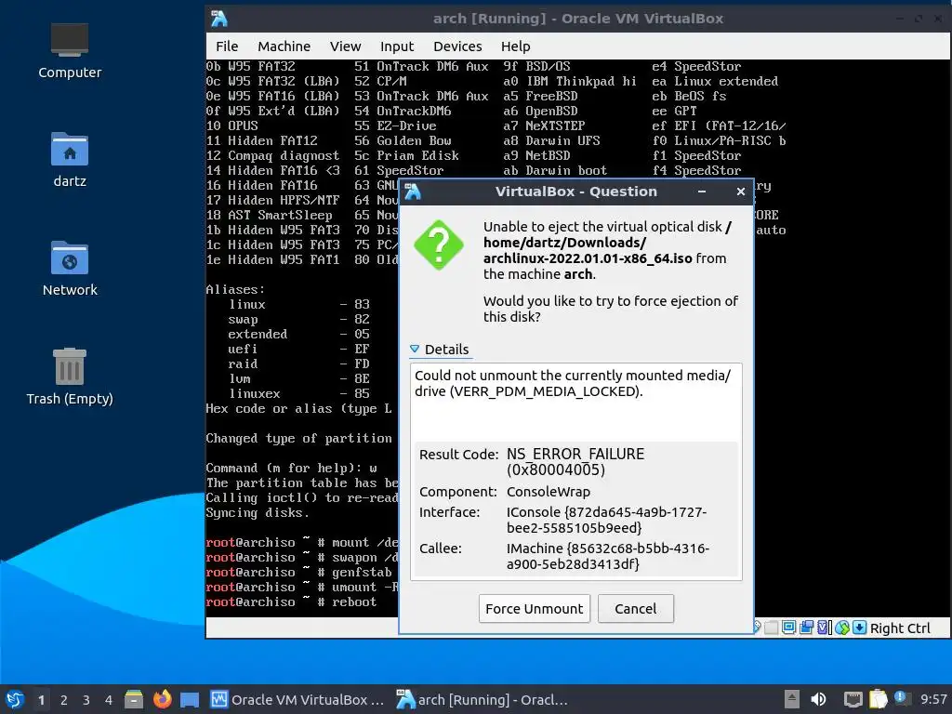Switch to workspace 1

point(41,700)
